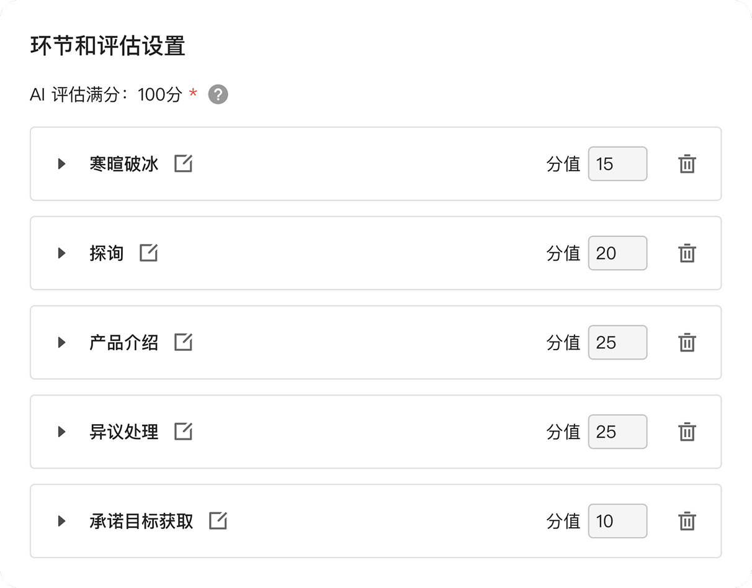Expand the 寒暄破冰 section

61,164
